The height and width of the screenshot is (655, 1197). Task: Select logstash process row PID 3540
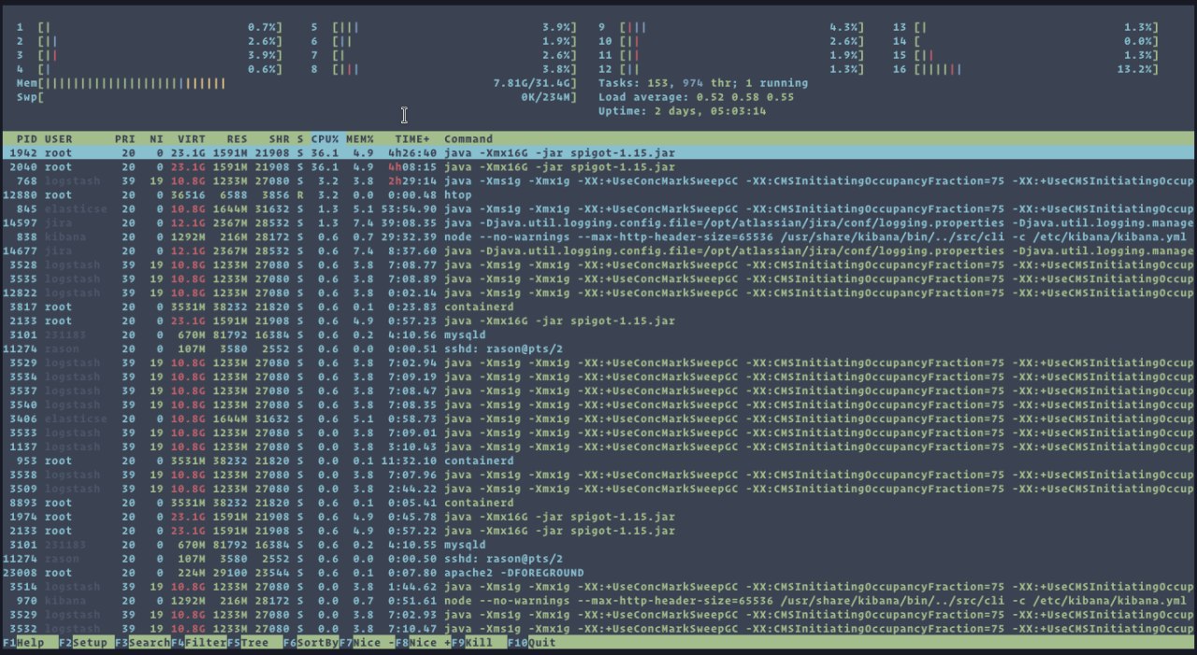click(598, 405)
